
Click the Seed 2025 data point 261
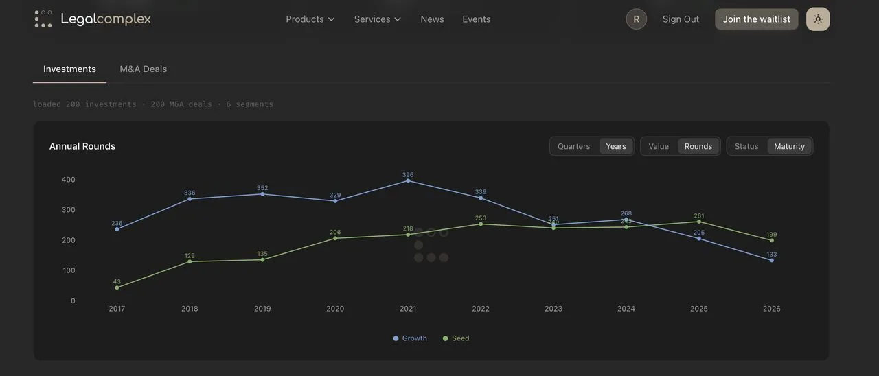click(699, 222)
